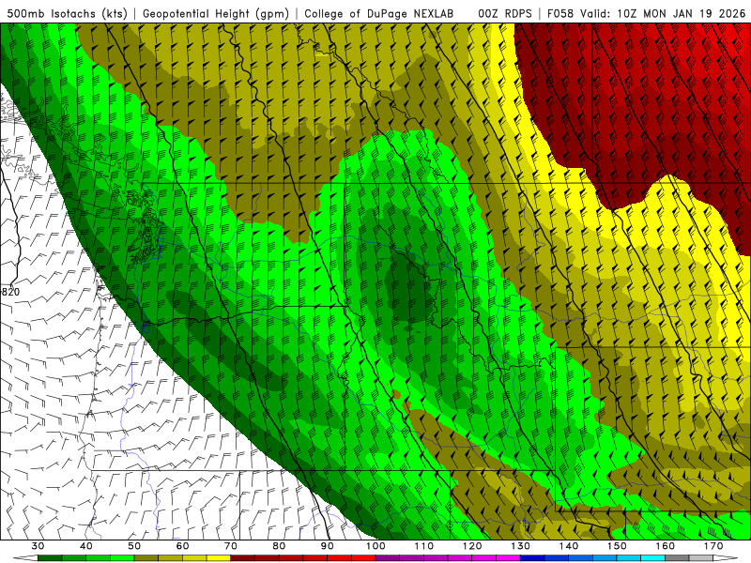
Task: Click the '150' legend value
Action: point(617,546)
